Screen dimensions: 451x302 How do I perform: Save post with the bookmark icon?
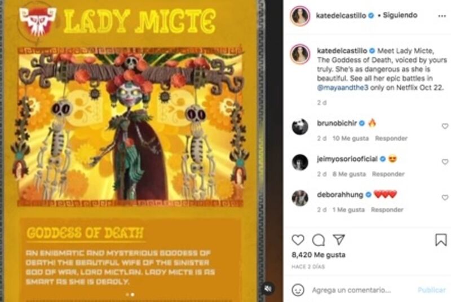(441, 239)
